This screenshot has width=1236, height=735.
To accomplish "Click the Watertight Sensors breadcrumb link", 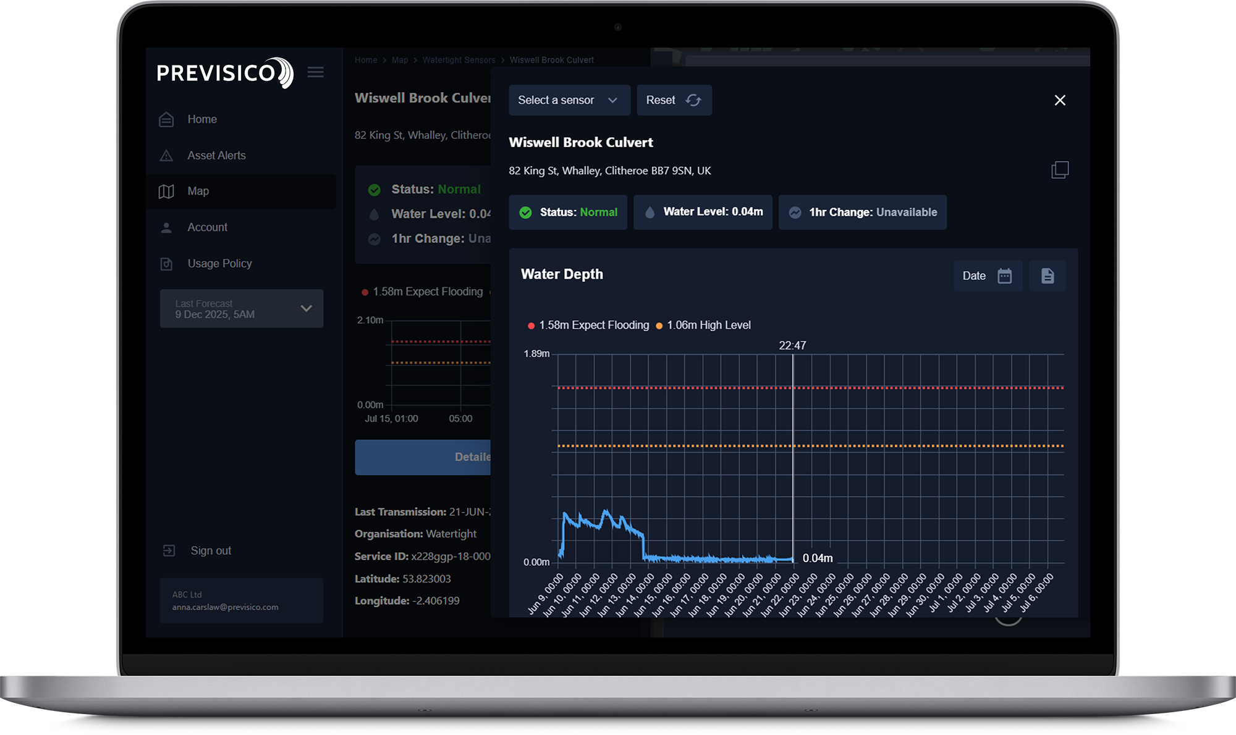I will coord(459,60).
